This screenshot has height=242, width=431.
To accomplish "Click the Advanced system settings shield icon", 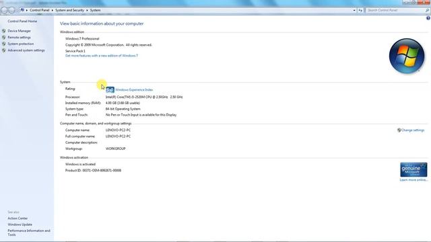I will [4, 50].
